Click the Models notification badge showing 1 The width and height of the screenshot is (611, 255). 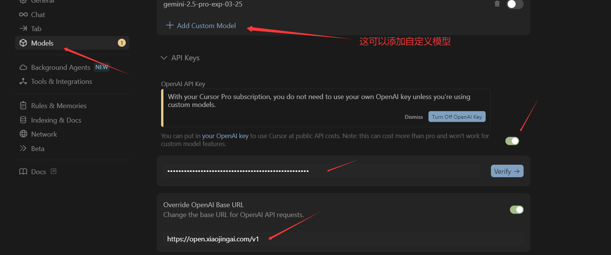pos(122,43)
